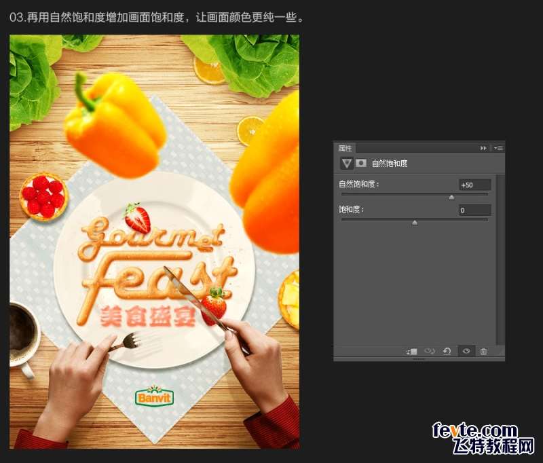
Task: Select the layer mask icon in 属性 panel
Action: point(361,163)
